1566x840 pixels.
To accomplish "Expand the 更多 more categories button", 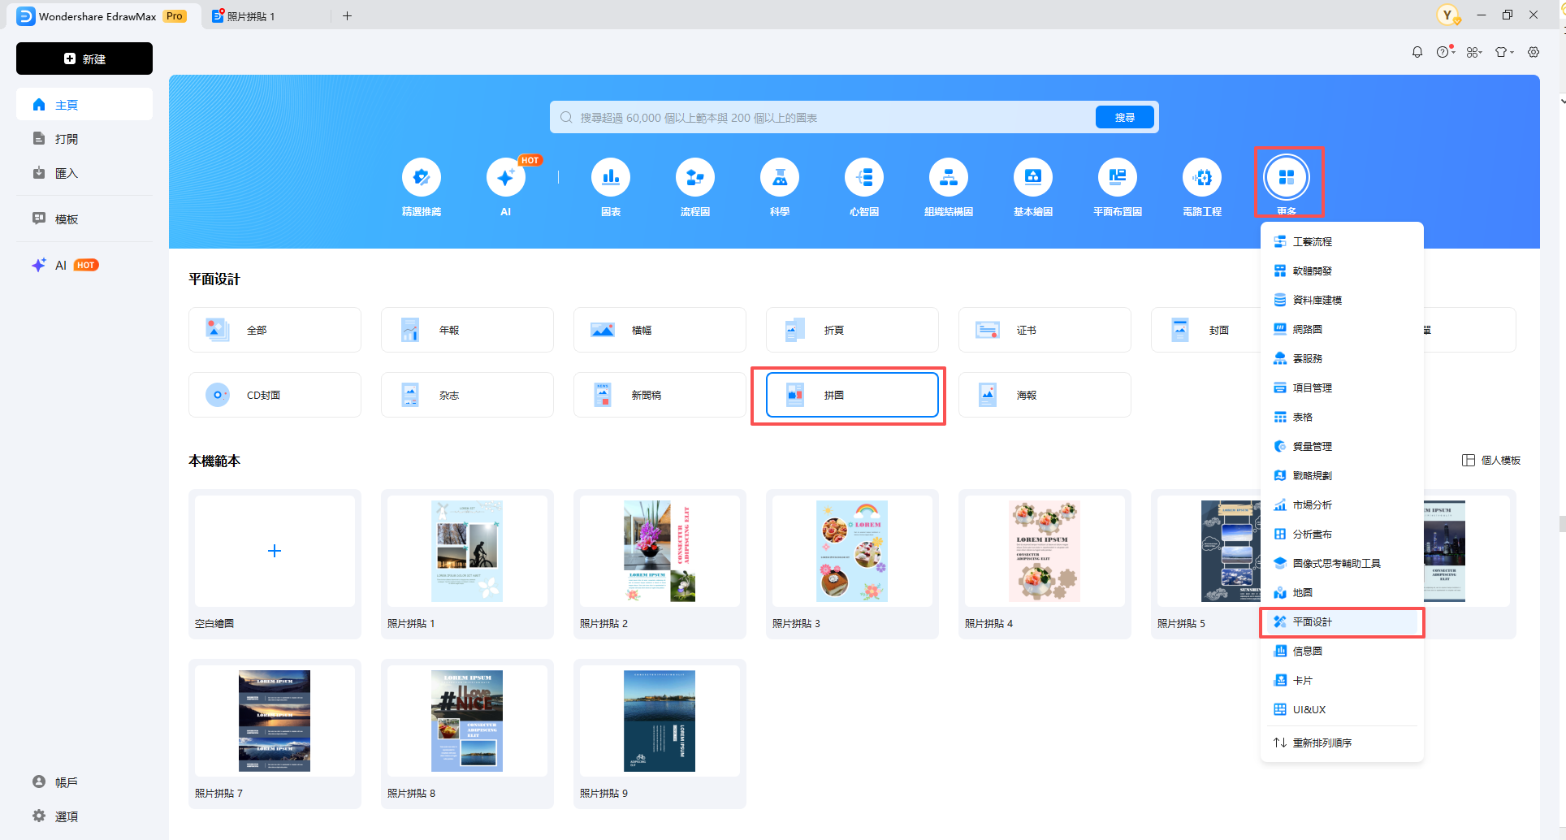I will pyautogui.click(x=1287, y=178).
